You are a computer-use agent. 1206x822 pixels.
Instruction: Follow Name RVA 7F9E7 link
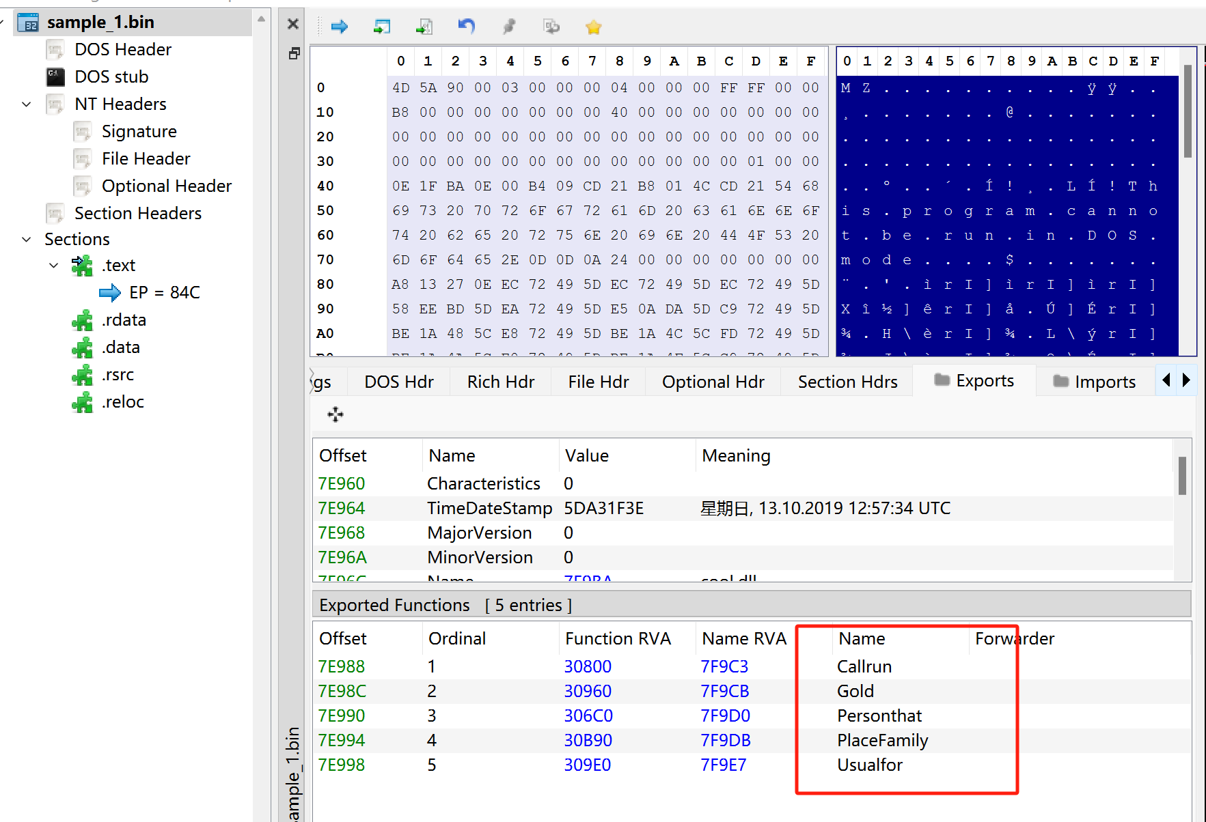(724, 765)
